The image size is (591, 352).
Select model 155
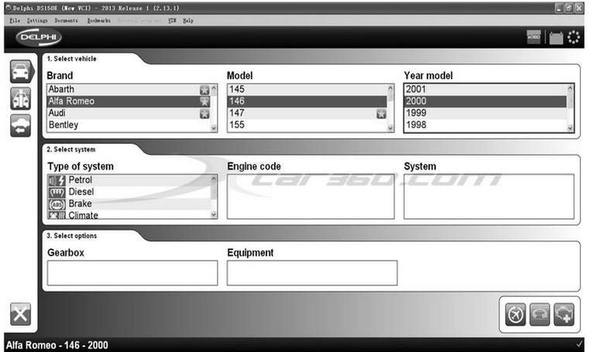pyautogui.click(x=308, y=125)
